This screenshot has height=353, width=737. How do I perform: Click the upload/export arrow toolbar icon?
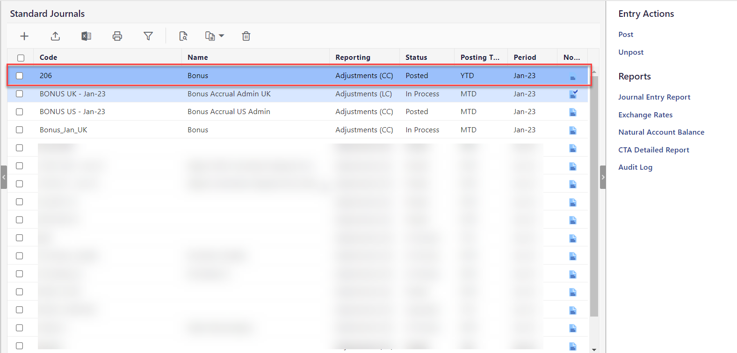[55, 36]
